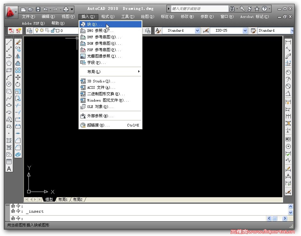Select the Rotate modify tool
The width and height of the screenshot is (301, 236).
tap(18, 84)
